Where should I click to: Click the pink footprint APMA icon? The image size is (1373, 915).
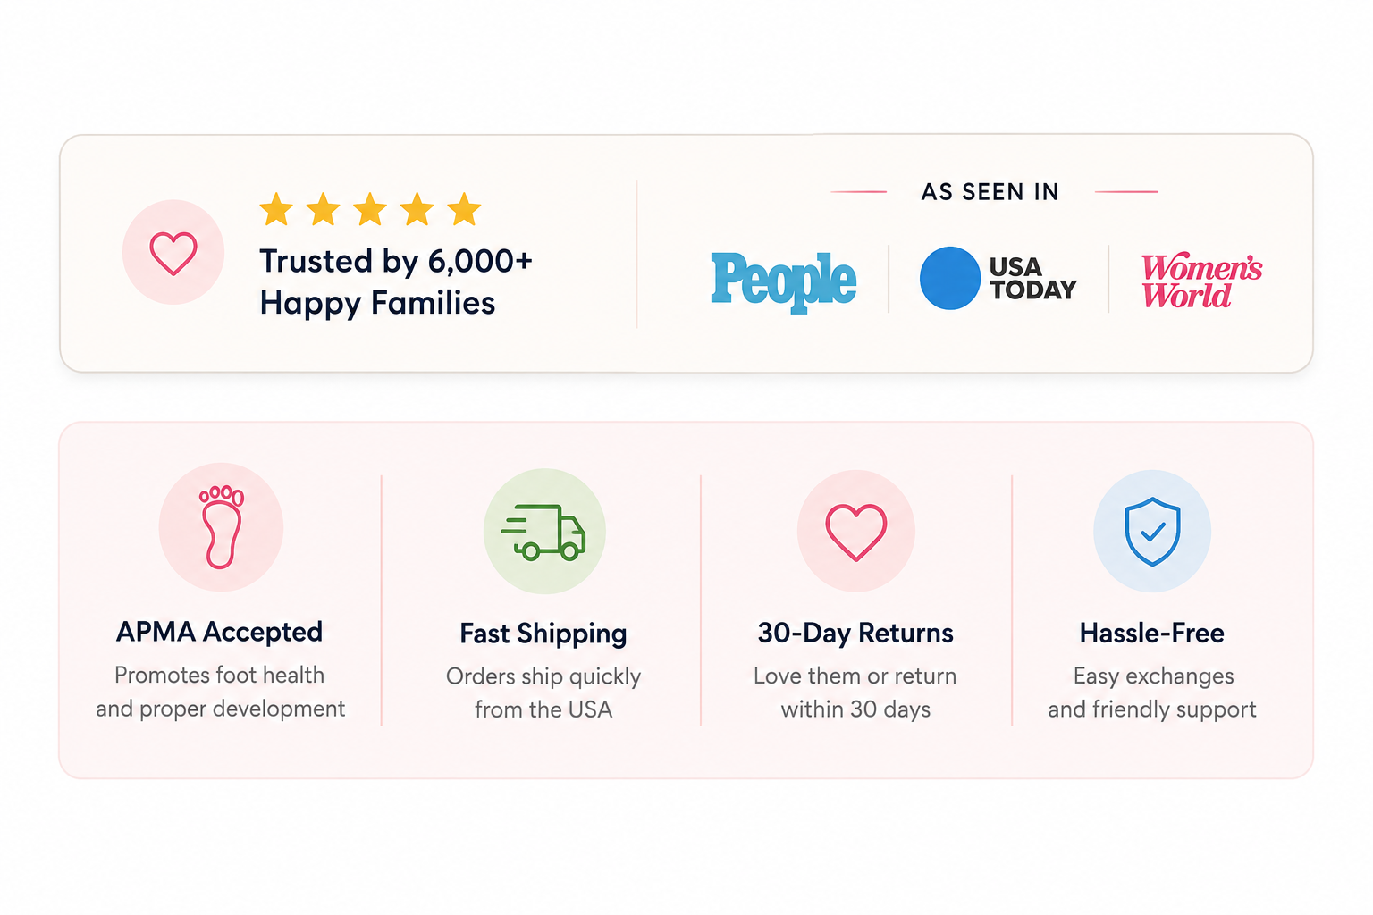[222, 527]
